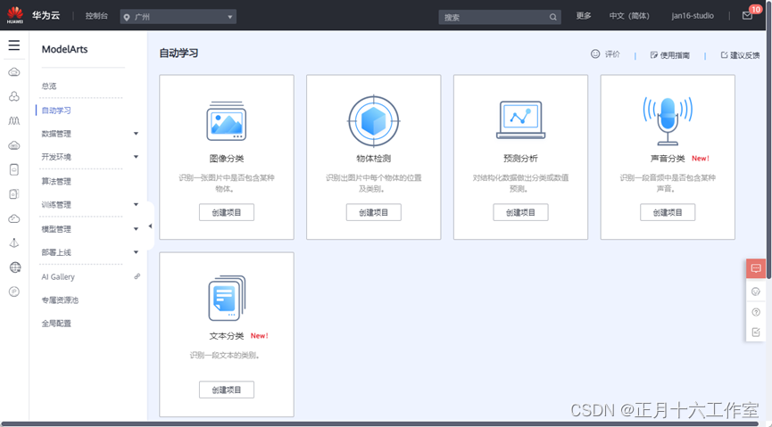This screenshot has width=772, height=427.
Task: Click the sound classification microphone icon
Action: coord(668,120)
